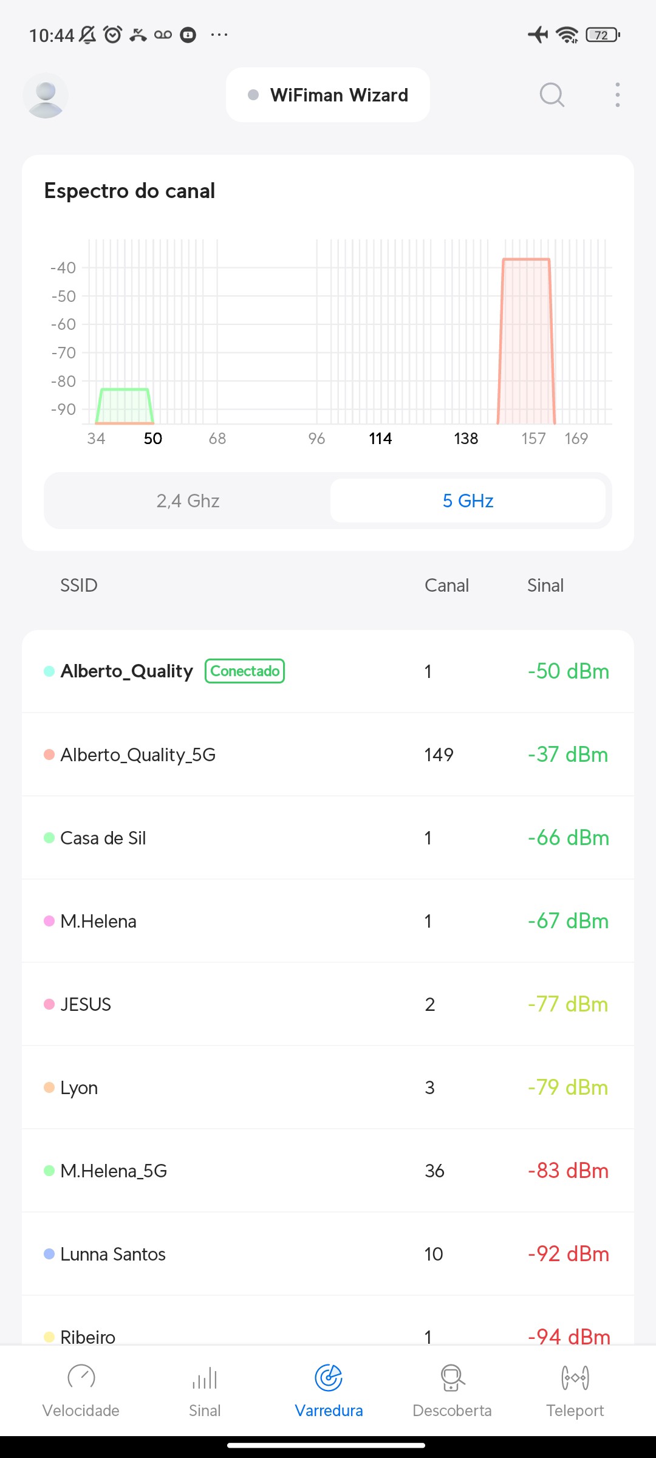This screenshot has height=1458, width=656.
Task: Tap the green channel 36 spectrum block
Action: coord(125,406)
